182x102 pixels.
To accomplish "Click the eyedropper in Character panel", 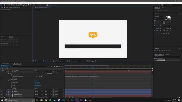I will [166, 17].
